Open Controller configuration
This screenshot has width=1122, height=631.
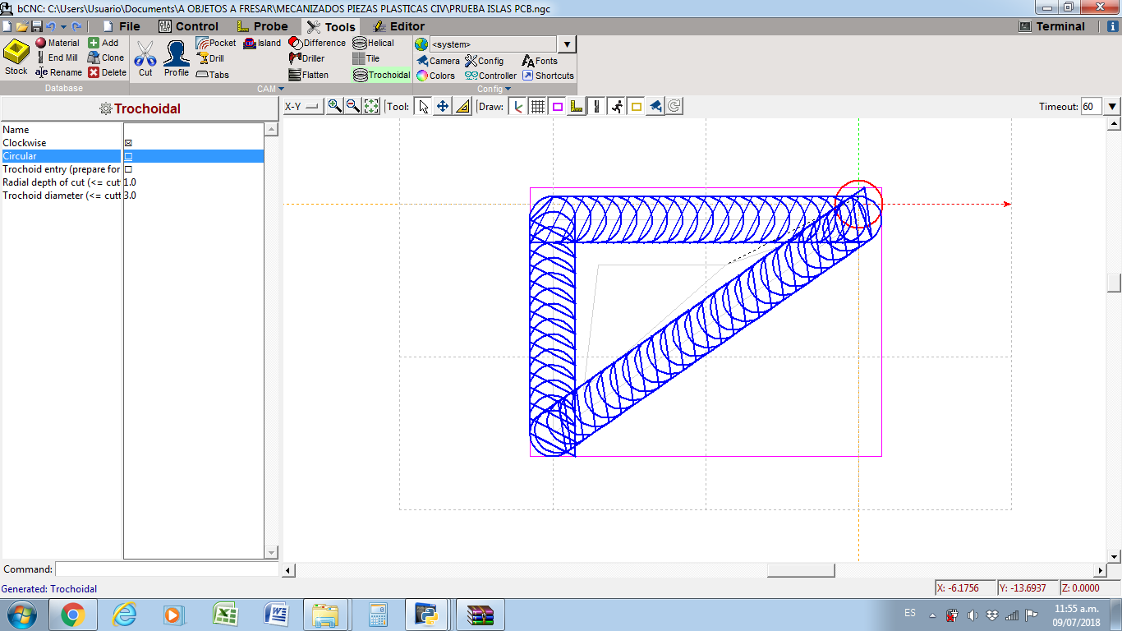point(491,76)
